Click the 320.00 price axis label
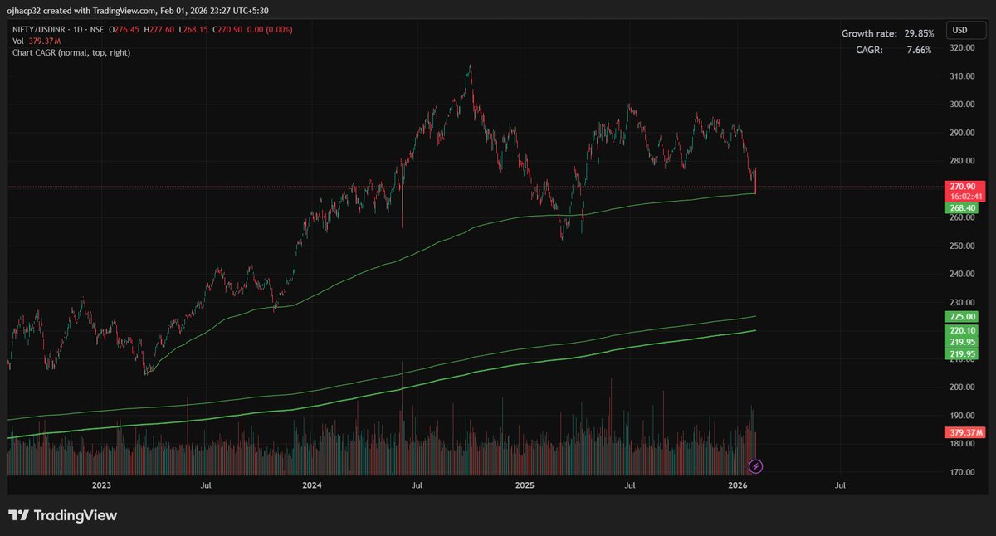Viewport: 996px width, 536px height. pyautogui.click(x=964, y=48)
